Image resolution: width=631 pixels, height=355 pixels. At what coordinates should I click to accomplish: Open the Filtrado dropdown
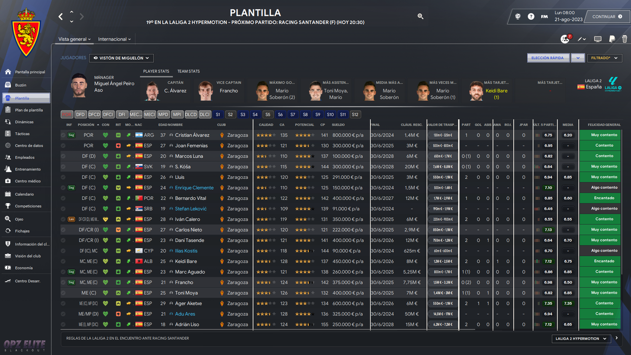click(604, 58)
